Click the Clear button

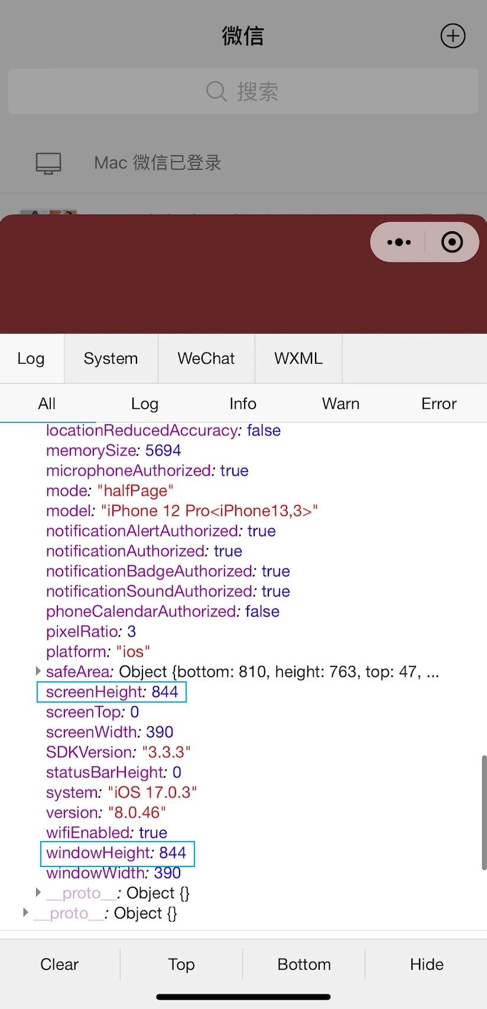click(x=60, y=964)
